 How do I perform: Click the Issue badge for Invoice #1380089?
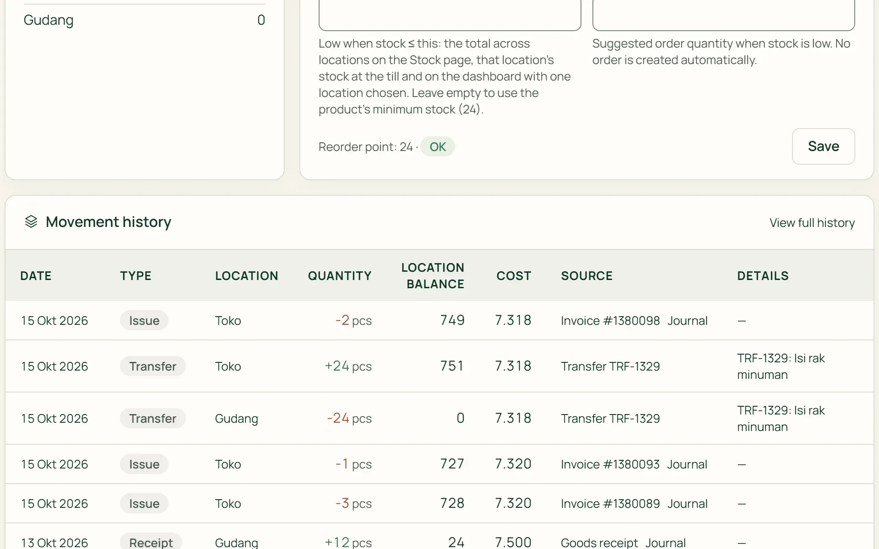144,503
